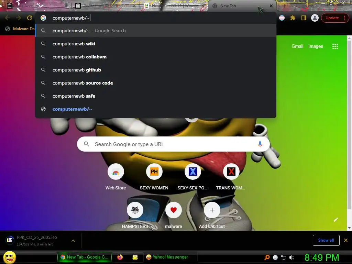Click the Google icon in the address bar
Viewport: 352px width, 264px height.
point(43,18)
